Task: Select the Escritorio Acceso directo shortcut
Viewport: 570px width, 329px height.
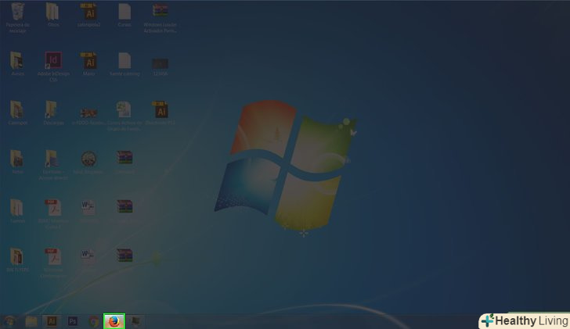Action: point(53,165)
